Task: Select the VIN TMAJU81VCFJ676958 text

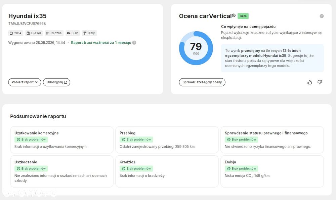Action: point(27,24)
